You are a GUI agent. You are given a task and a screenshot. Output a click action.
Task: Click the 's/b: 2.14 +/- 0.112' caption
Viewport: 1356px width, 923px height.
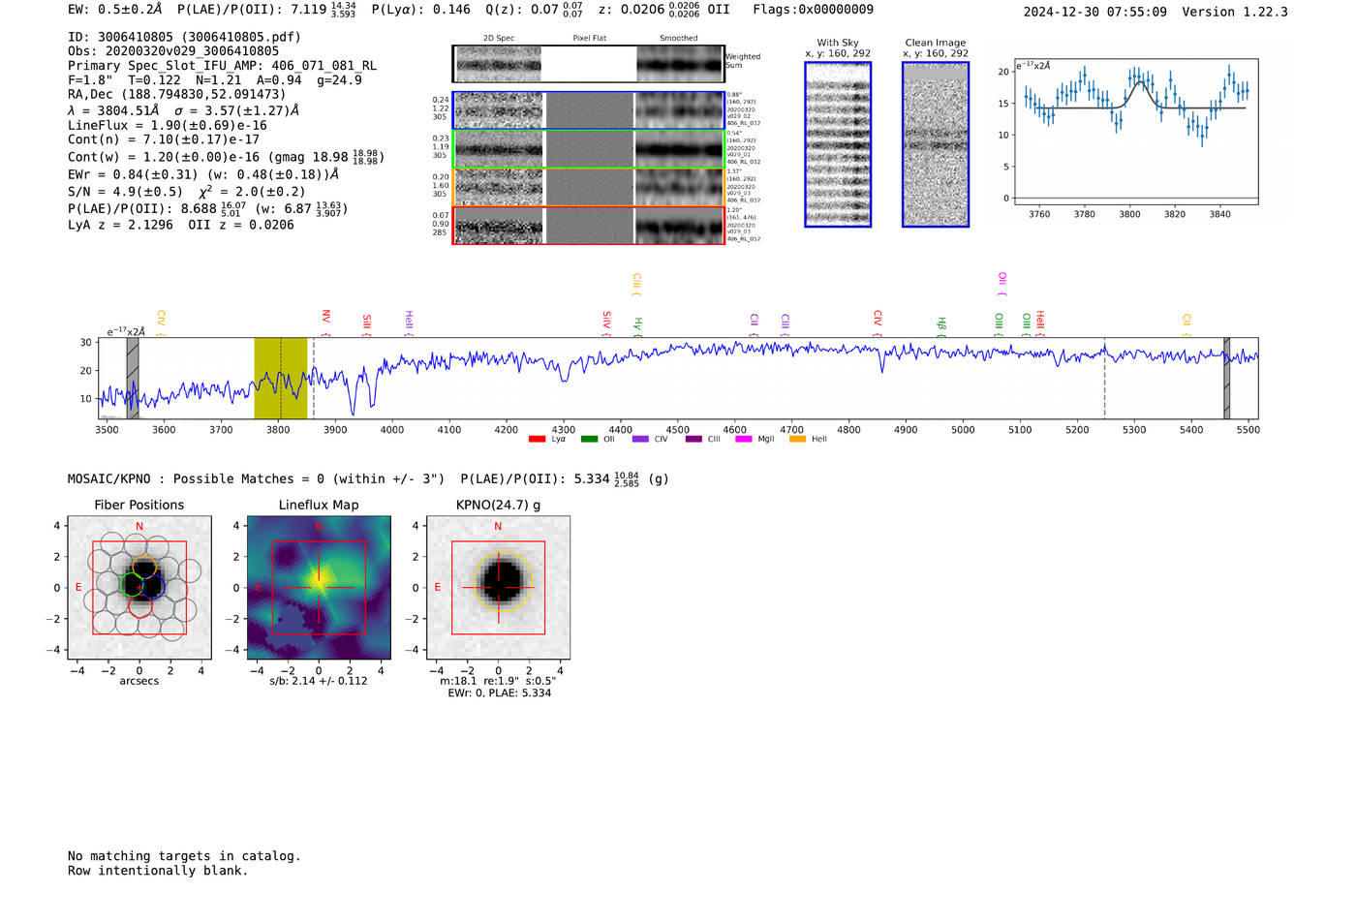tap(319, 681)
